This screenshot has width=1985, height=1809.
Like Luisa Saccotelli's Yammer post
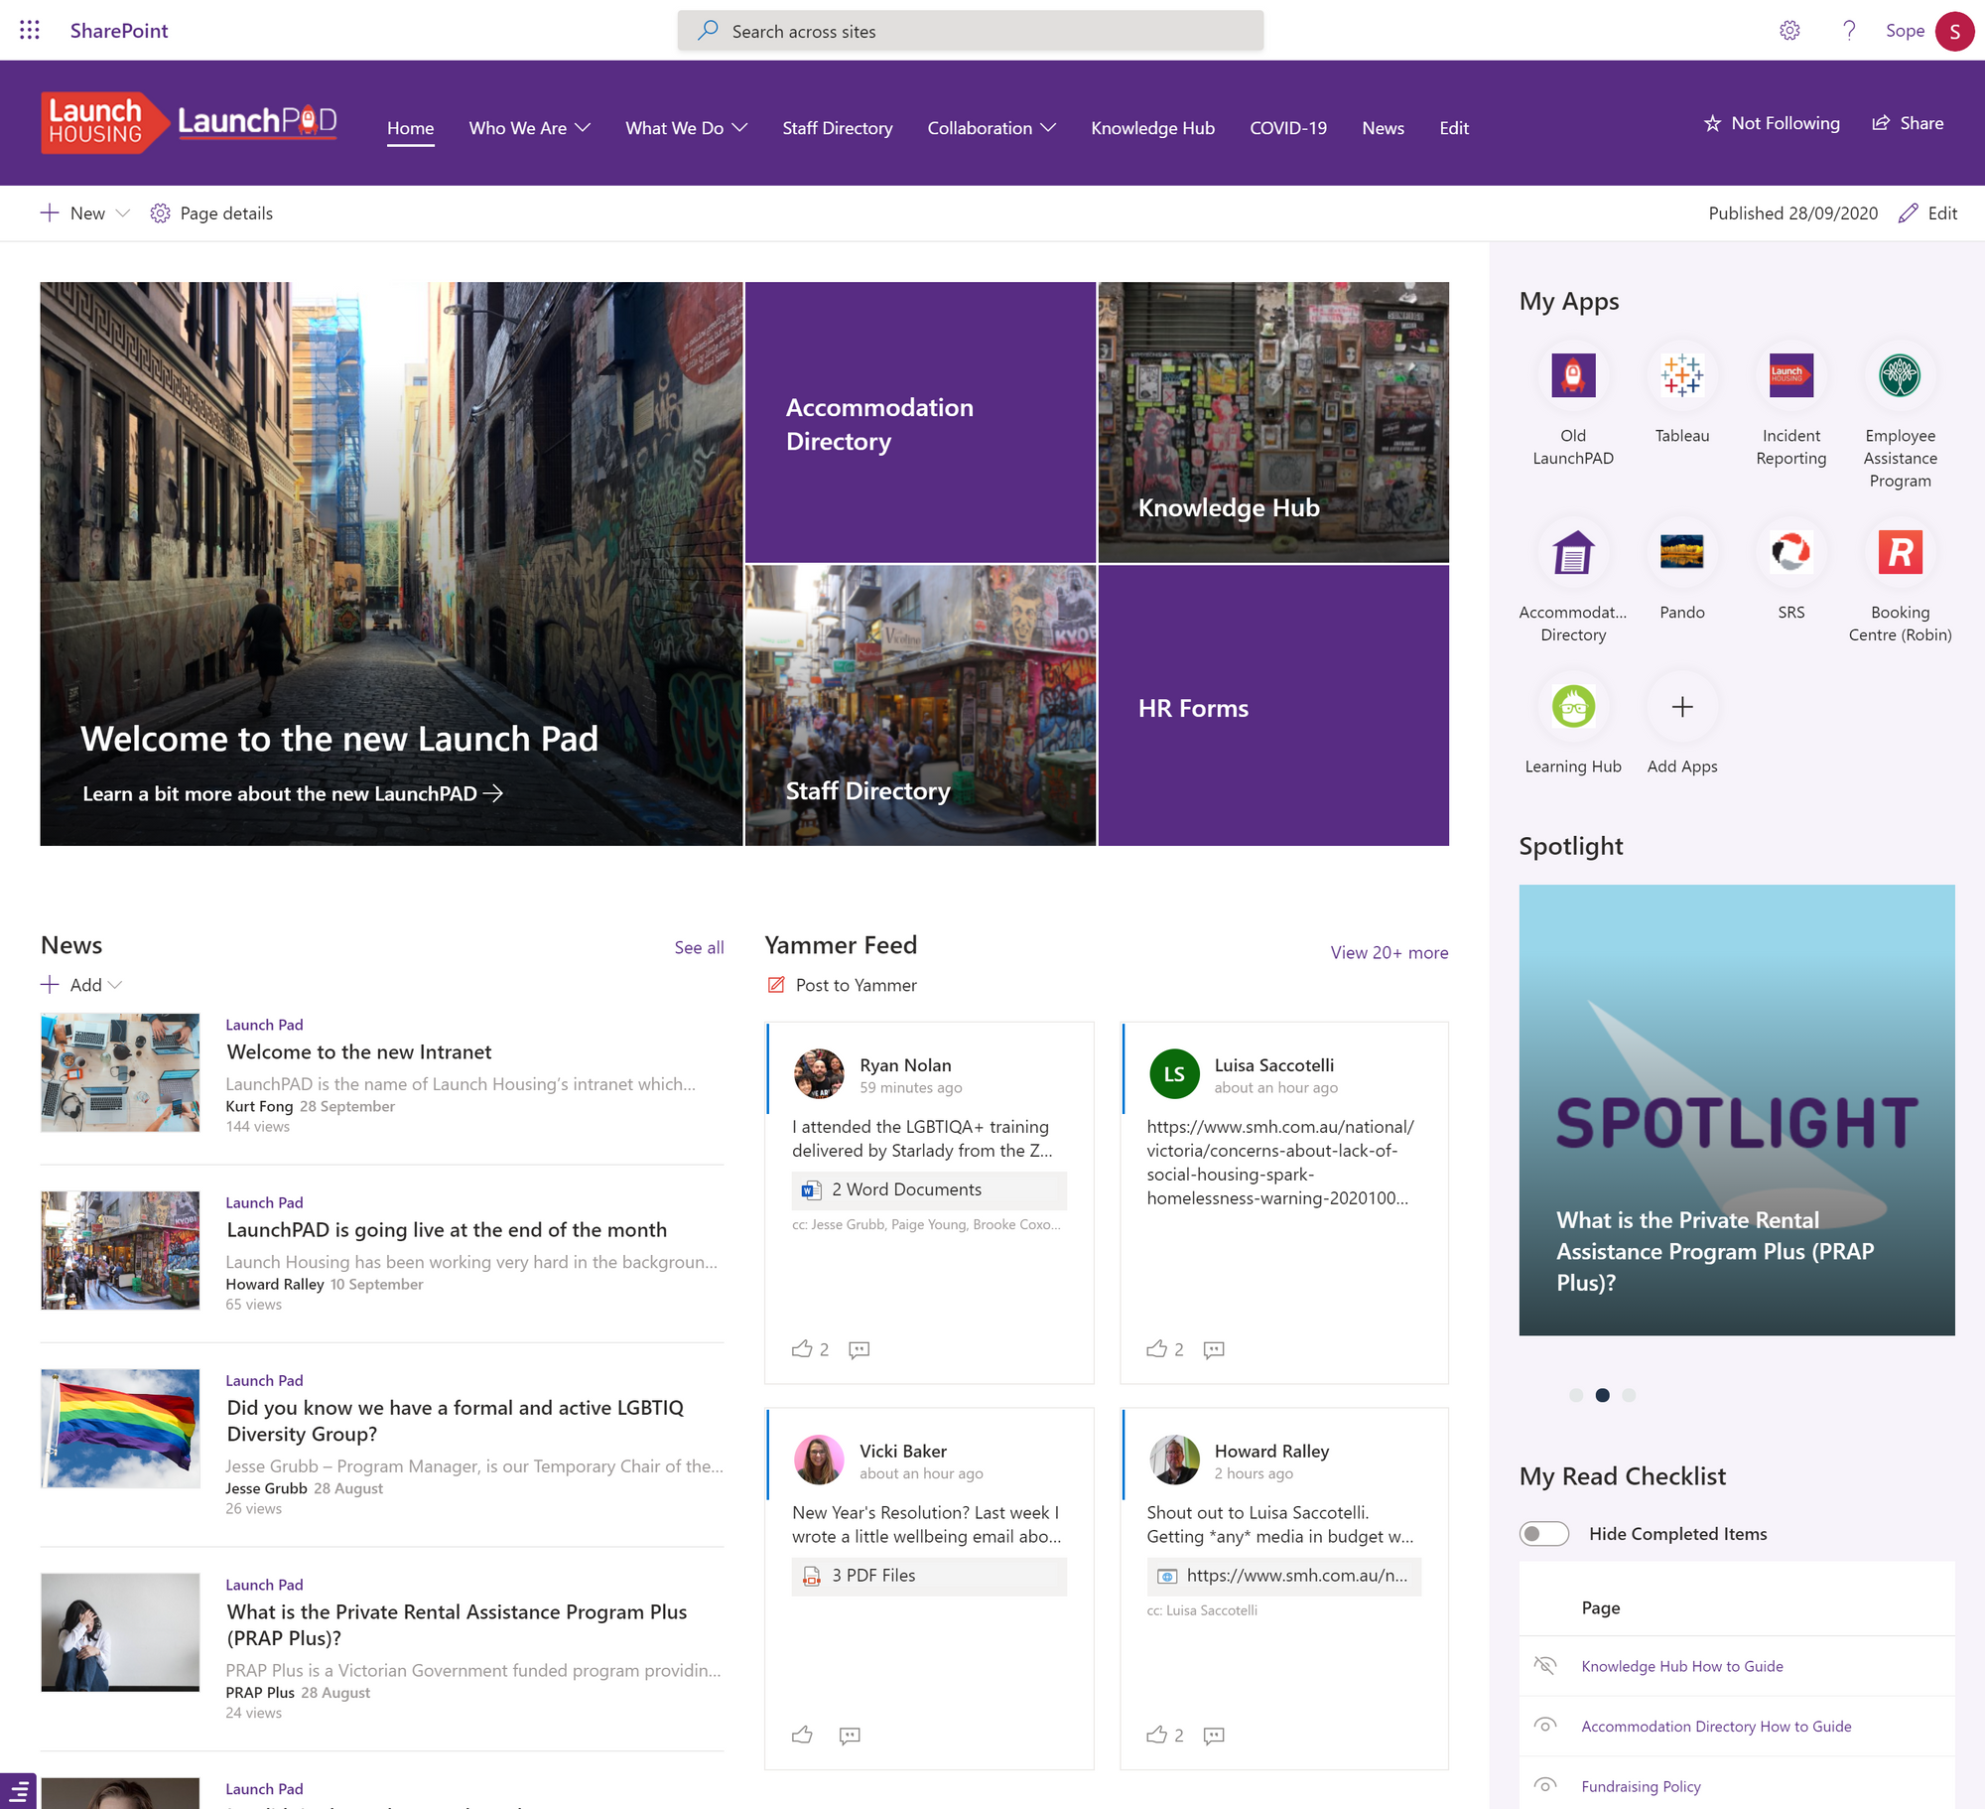(x=1156, y=1348)
